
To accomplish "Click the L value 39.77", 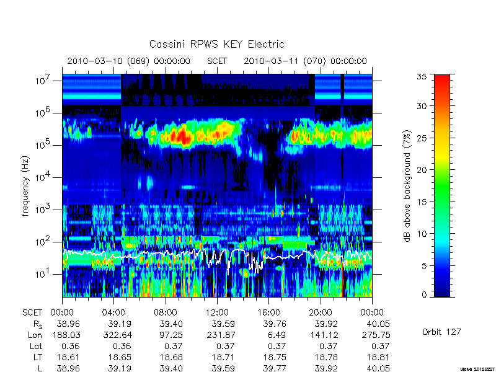I will (x=275, y=368).
